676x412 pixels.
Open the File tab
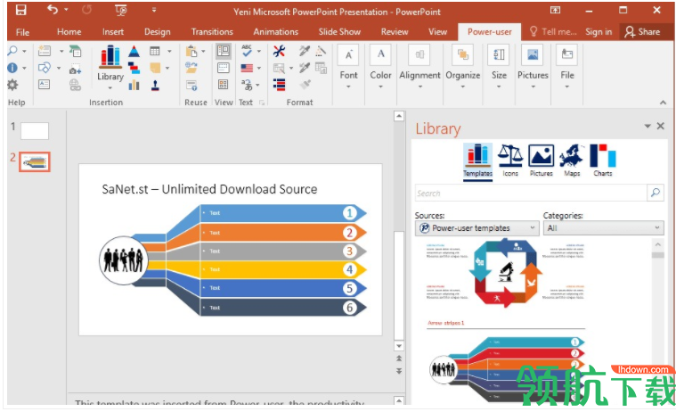coord(22,32)
